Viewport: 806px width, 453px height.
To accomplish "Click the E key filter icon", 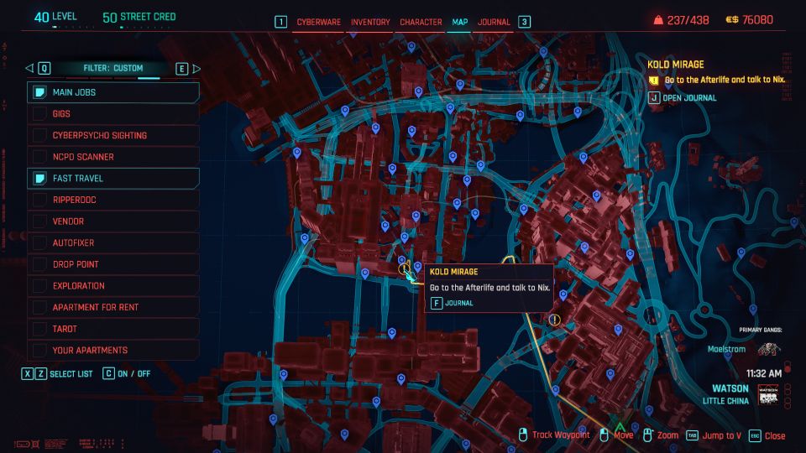I will (182, 68).
